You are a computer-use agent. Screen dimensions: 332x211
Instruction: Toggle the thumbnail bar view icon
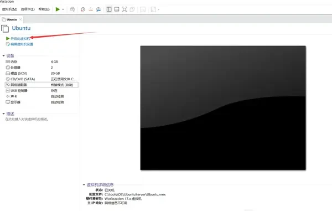point(117,9)
